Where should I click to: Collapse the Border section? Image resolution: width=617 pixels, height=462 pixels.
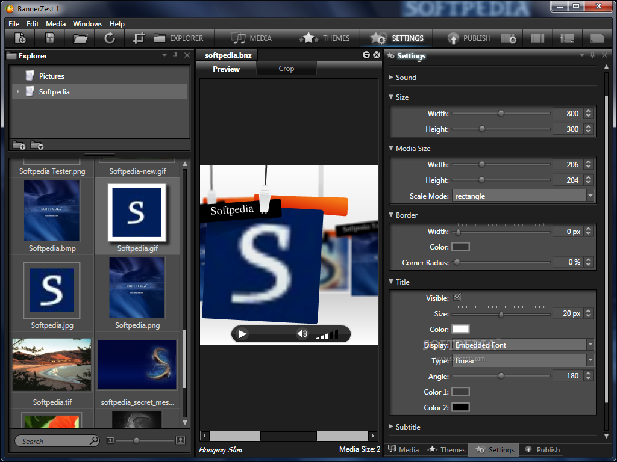click(x=391, y=215)
